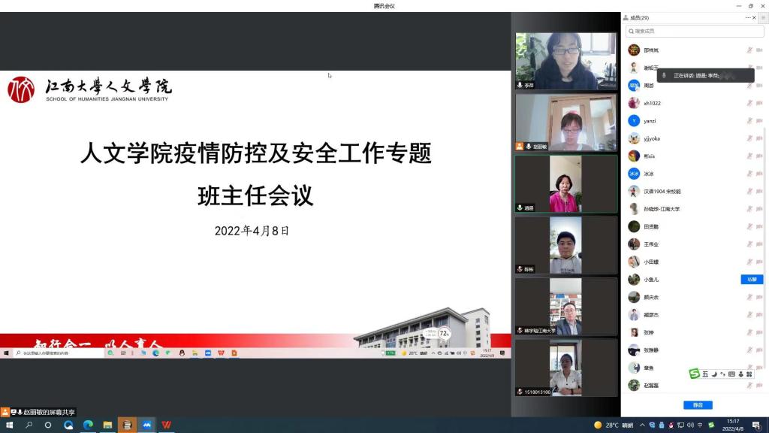This screenshot has height=433, width=769.
Task: Open the members panel more options (…)
Action: click(x=747, y=17)
